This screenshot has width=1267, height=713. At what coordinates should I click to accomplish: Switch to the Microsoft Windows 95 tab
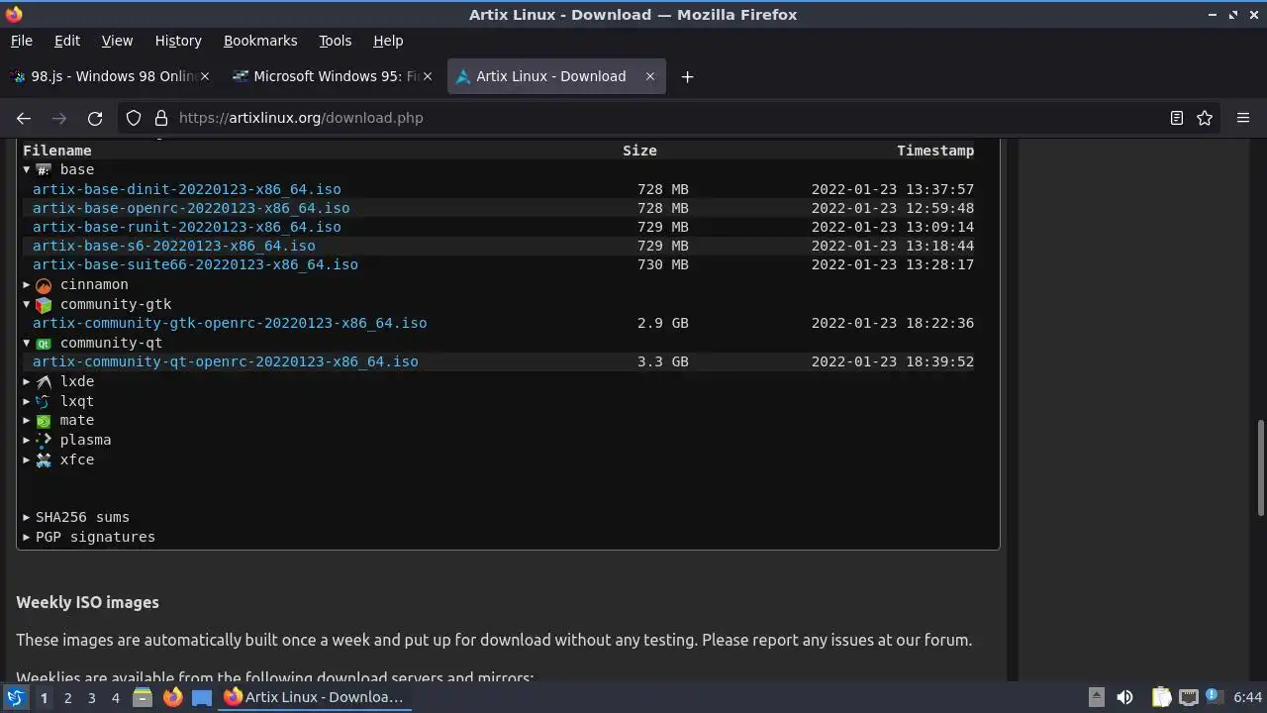coord(332,76)
